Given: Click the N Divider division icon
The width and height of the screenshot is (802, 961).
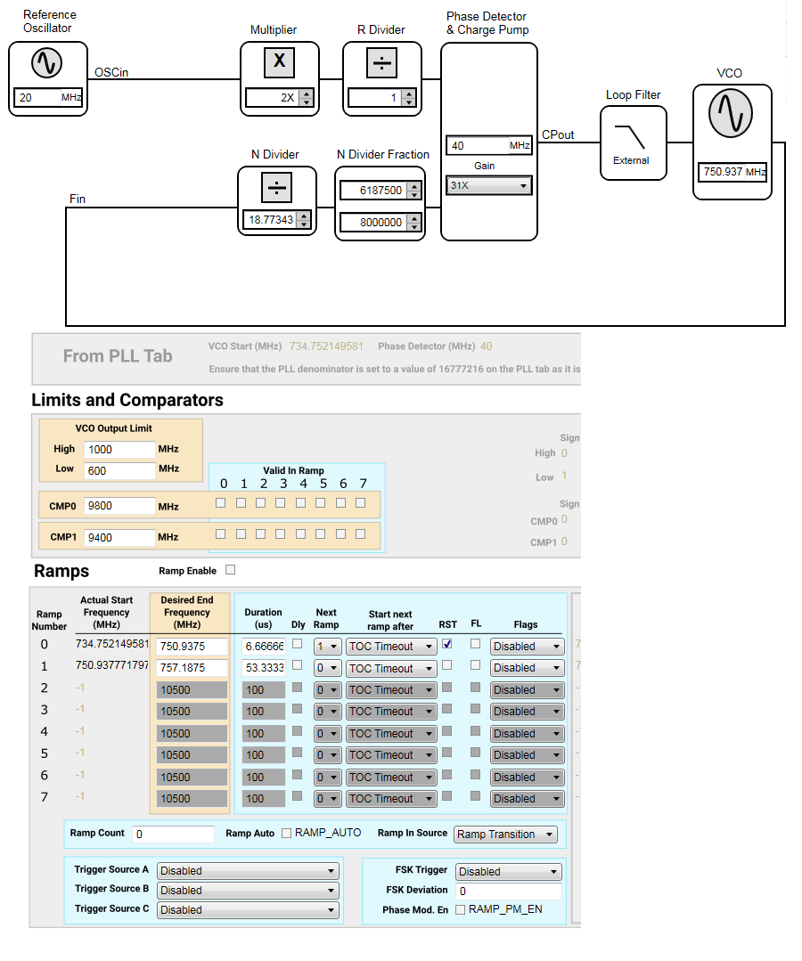Looking at the screenshot, I should [x=276, y=188].
